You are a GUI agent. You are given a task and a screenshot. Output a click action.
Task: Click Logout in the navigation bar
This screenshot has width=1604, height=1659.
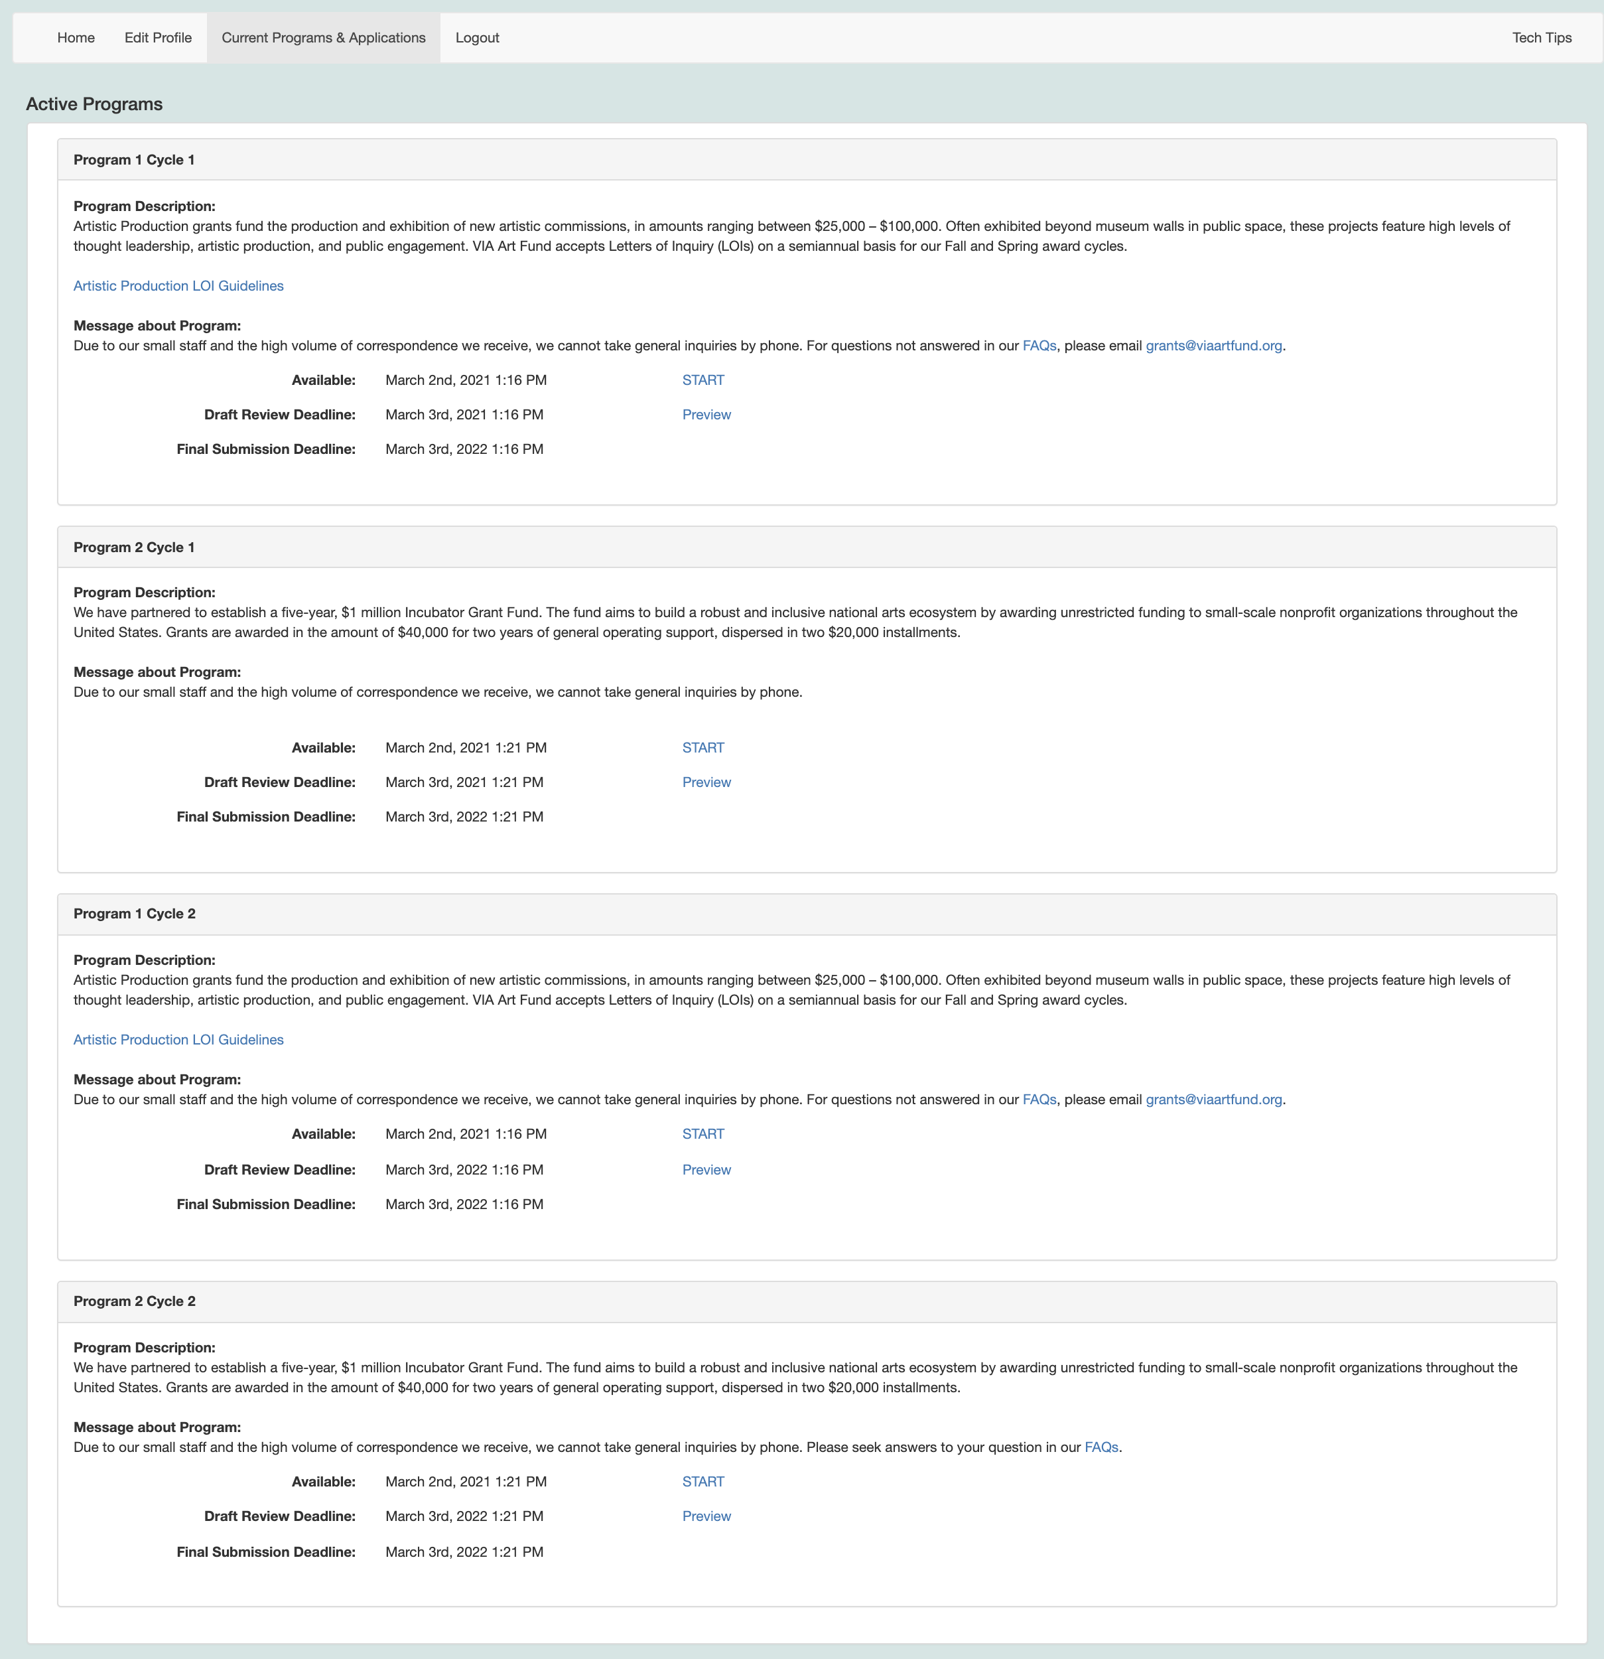pyautogui.click(x=477, y=38)
